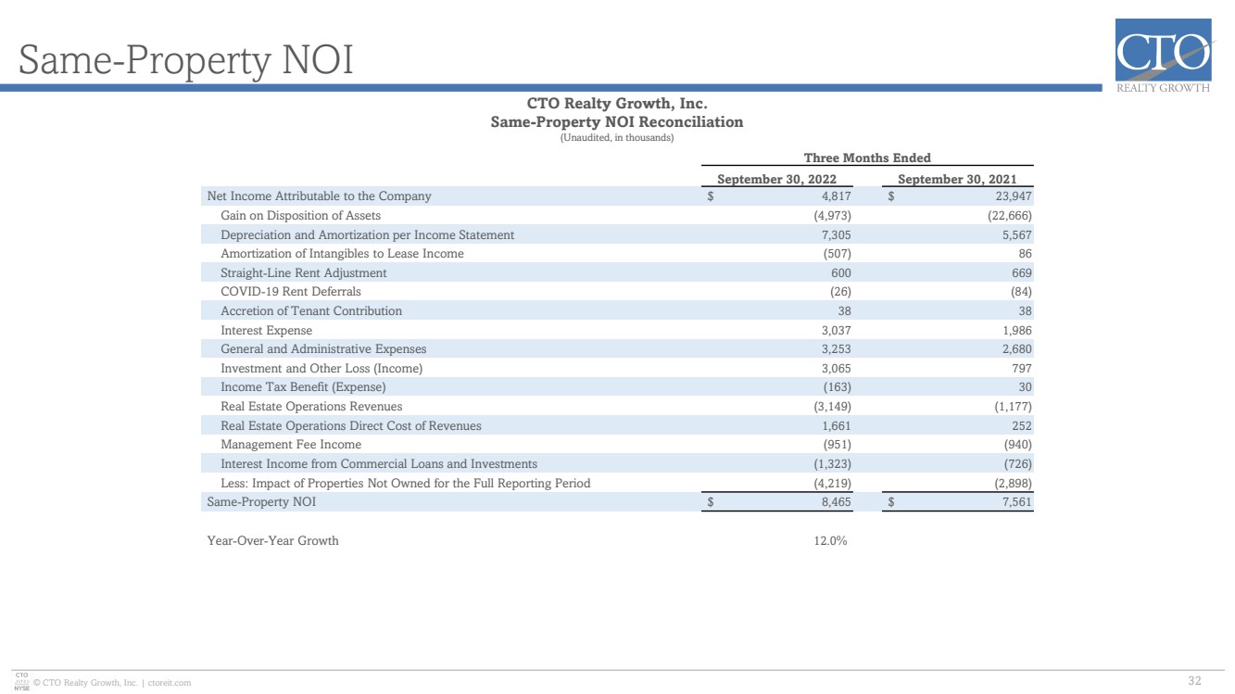Click the 3,065 value
Image resolution: width=1235 pixels, height=694 pixels.
click(x=836, y=368)
